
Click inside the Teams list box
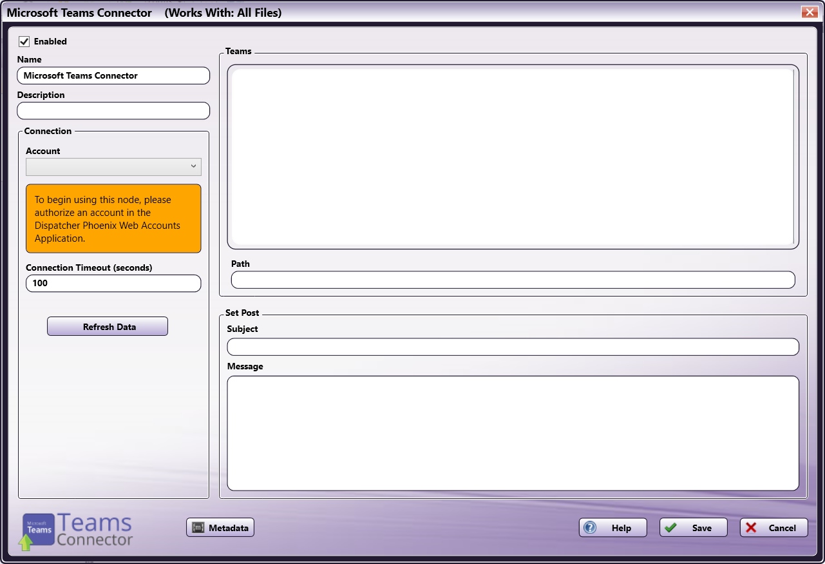pos(513,157)
